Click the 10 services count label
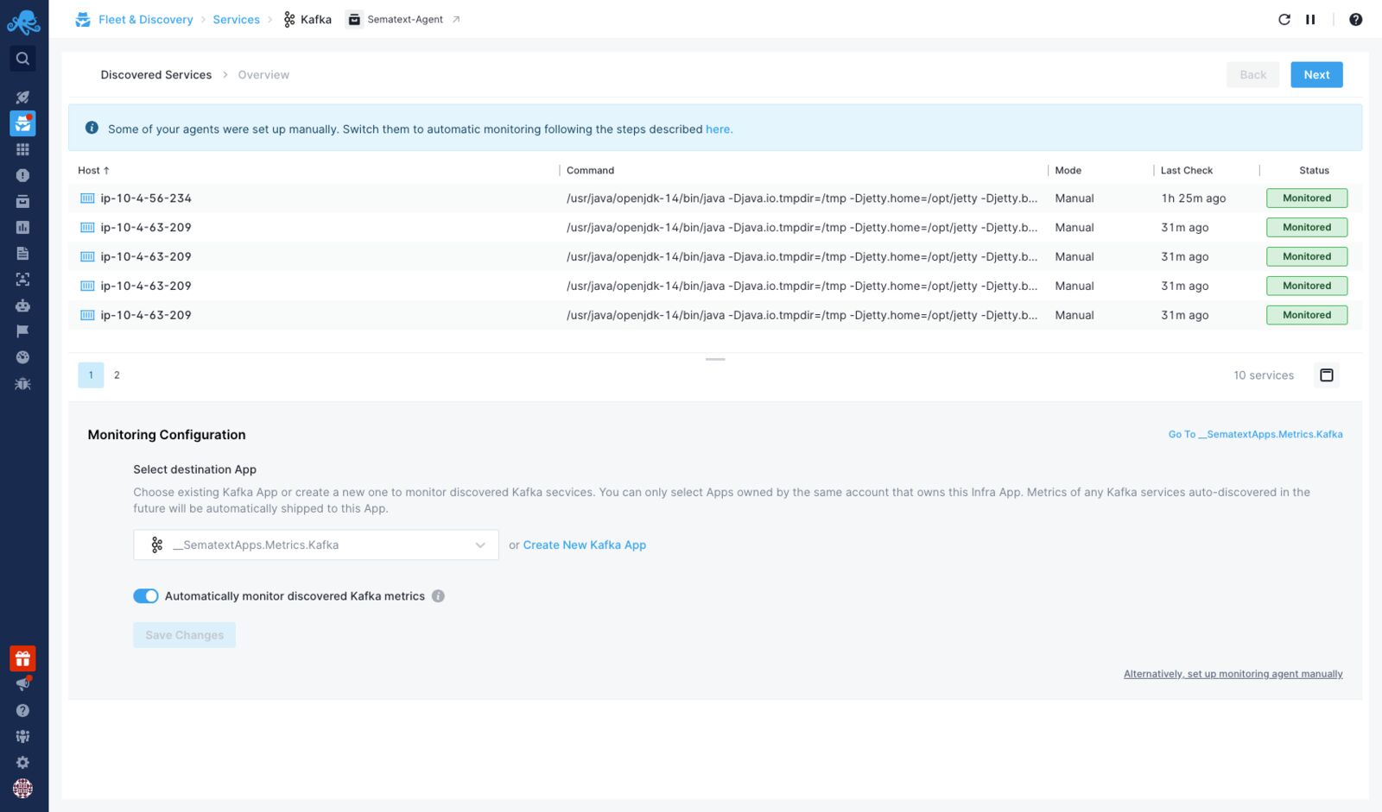1382x812 pixels. click(x=1264, y=375)
